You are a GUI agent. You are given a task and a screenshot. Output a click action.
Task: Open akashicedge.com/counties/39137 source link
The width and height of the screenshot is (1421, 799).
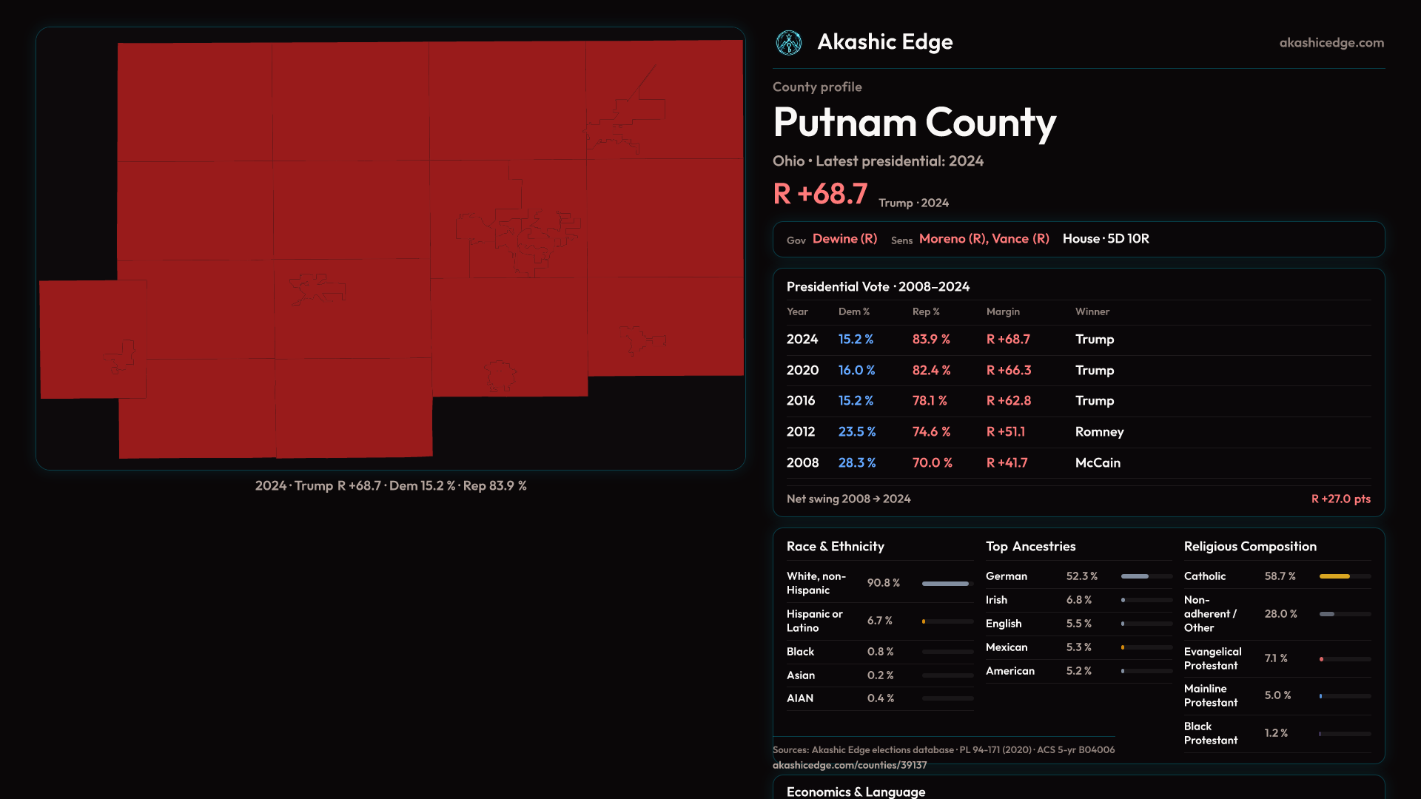tap(849, 766)
